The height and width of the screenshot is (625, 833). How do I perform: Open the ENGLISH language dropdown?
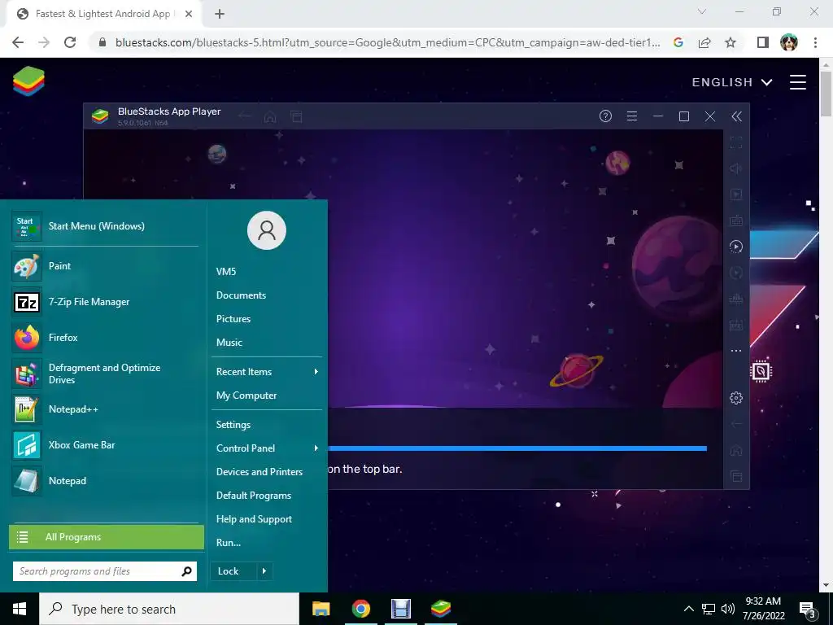[x=731, y=82]
